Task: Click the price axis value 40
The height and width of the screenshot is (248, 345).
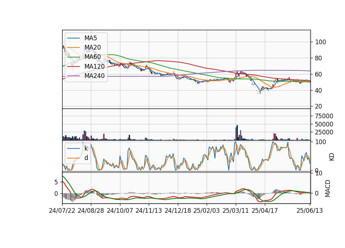Action: [x=318, y=91]
